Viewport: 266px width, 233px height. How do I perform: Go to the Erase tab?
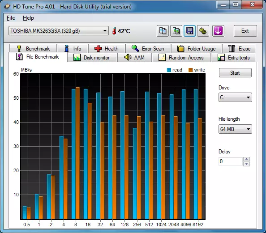239,49
